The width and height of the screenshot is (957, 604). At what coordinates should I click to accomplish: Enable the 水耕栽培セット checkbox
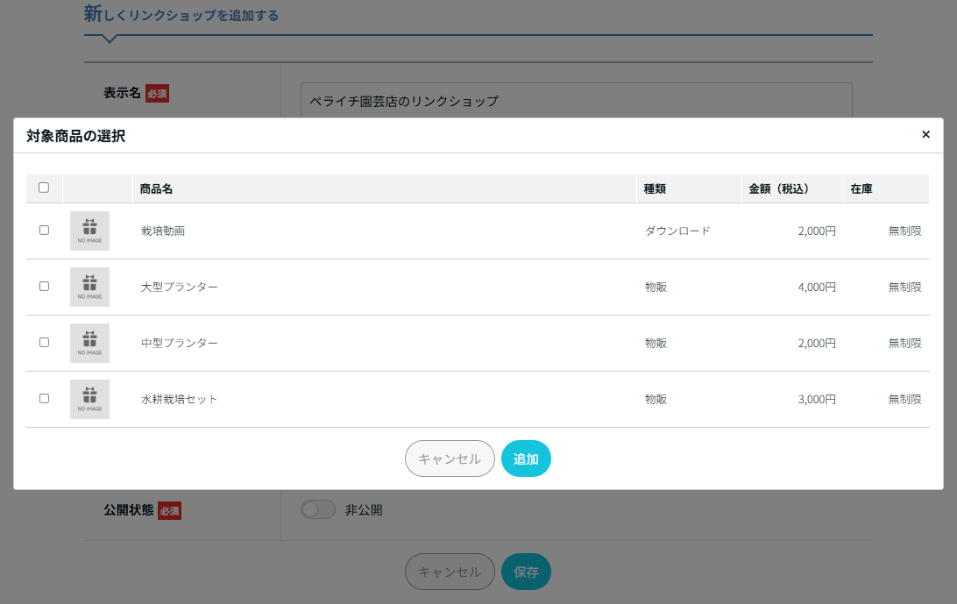[44, 399]
